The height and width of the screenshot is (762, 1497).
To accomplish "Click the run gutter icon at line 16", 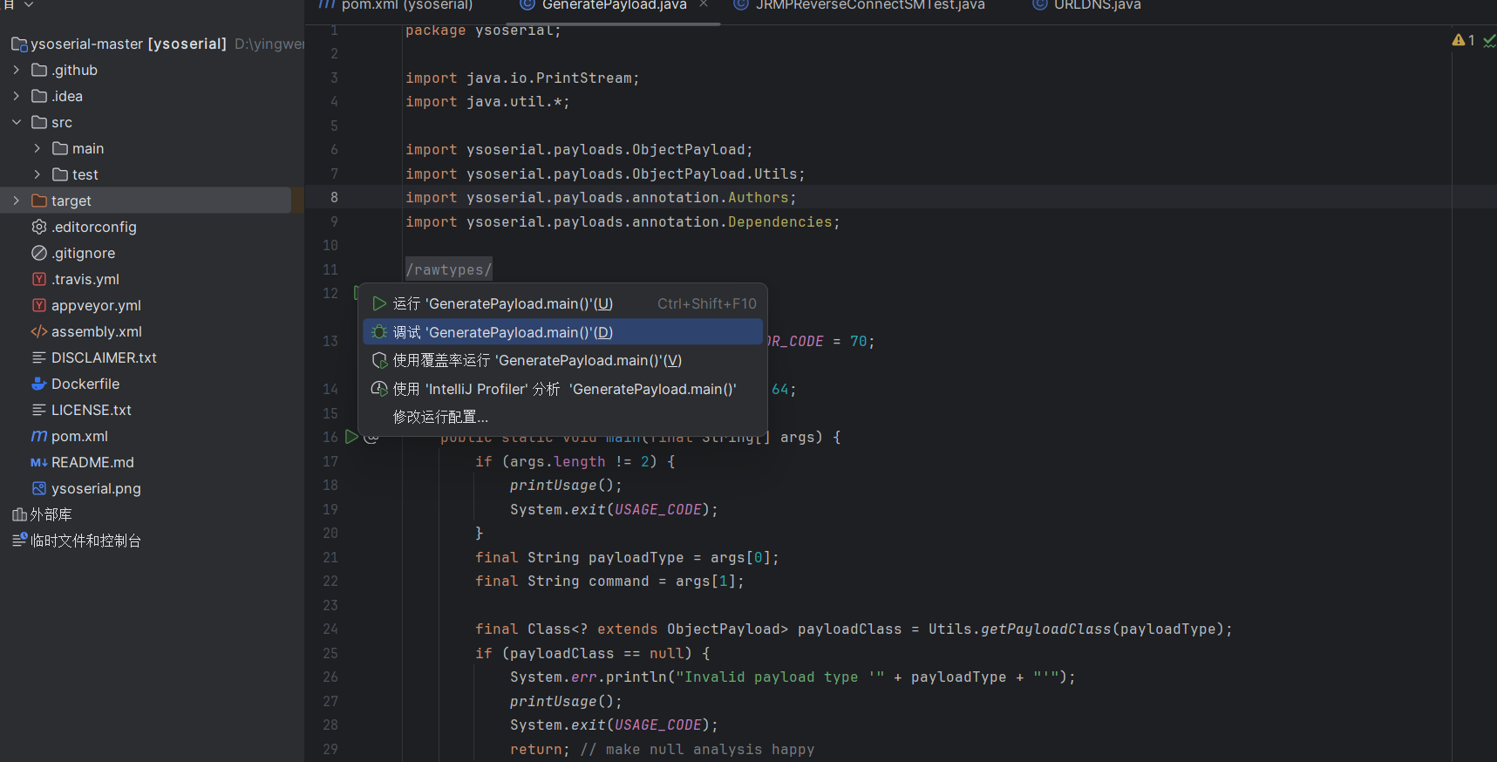I will tap(351, 437).
